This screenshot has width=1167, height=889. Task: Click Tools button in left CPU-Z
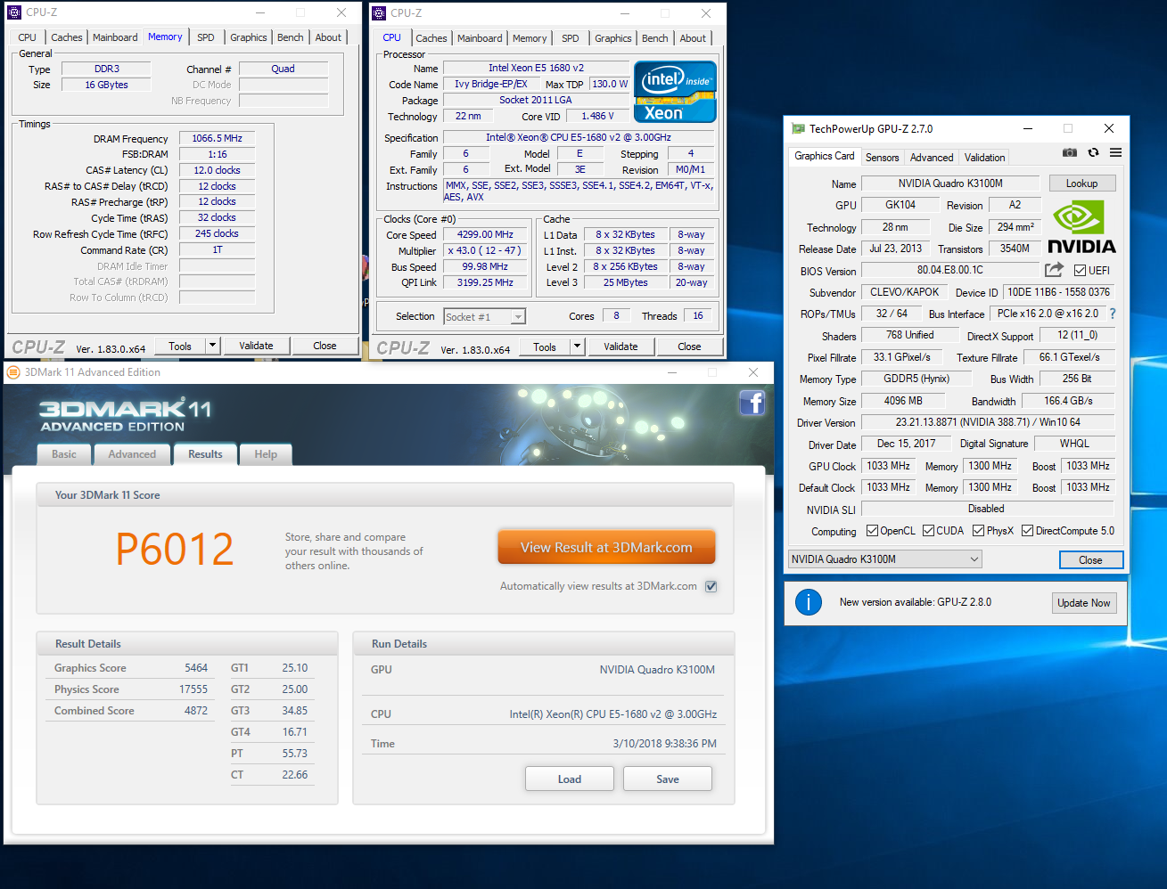click(180, 346)
